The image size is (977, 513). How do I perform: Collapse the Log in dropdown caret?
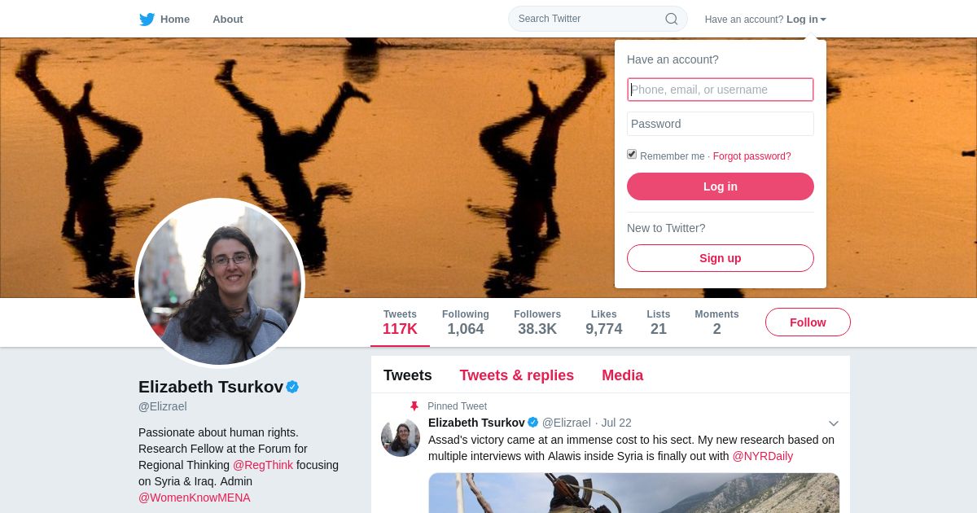pyautogui.click(x=823, y=20)
